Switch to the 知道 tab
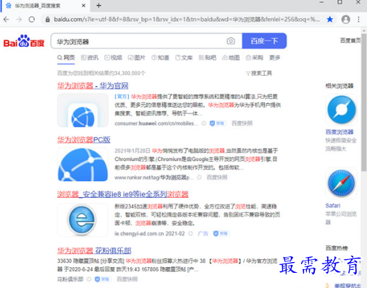The width and height of the screenshot is (367, 288). pyautogui.click(x=160, y=58)
